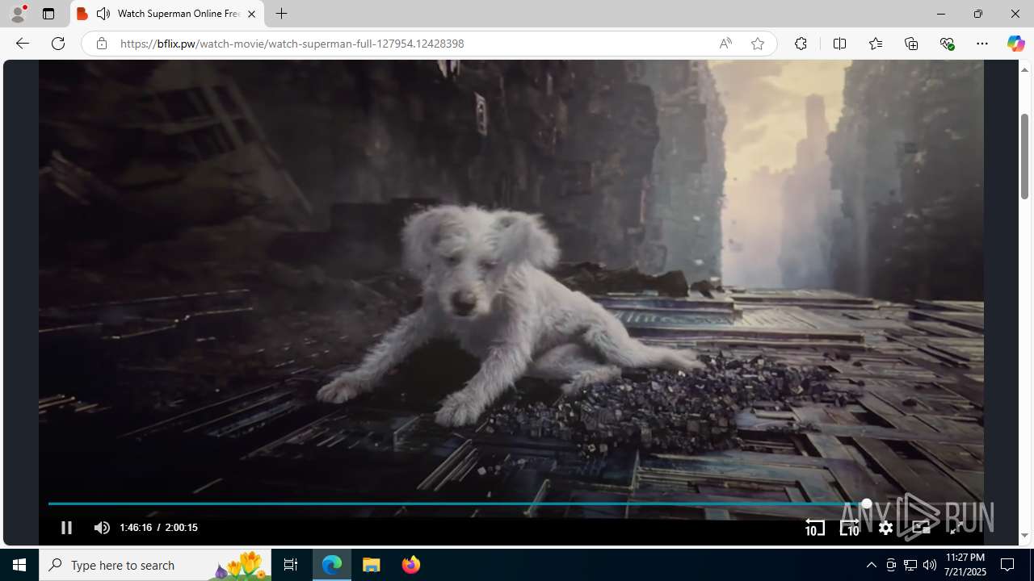The image size is (1034, 581).
Task: Pause the movie playback
Action: [x=66, y=528]
